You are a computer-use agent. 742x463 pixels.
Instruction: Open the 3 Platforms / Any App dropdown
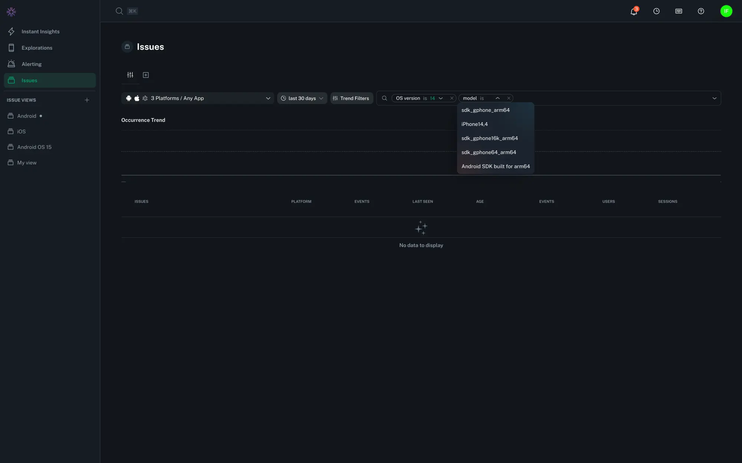(198, 98)
